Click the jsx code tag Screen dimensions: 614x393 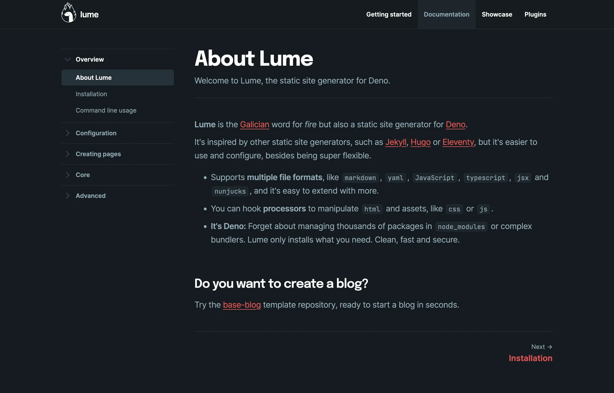click(x=523, y=178)
